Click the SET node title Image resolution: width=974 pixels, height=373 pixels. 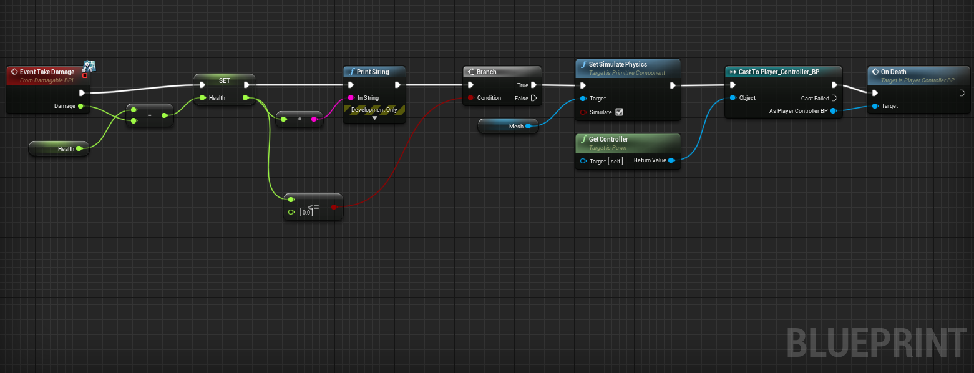(x=224, y=80)
